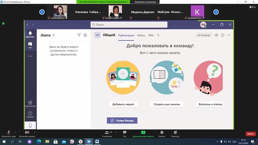Show hidden system tray icons
The width and height of the screenshot is (258, 145).
[x=218, y=141]
